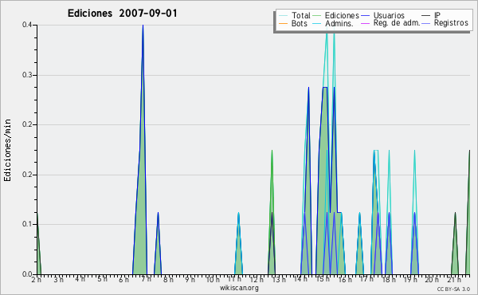This screenshot has width=478, height=295.
Task: Click the chart title 'Ediciones 2007-09-01'
Action: coord(122,14)
